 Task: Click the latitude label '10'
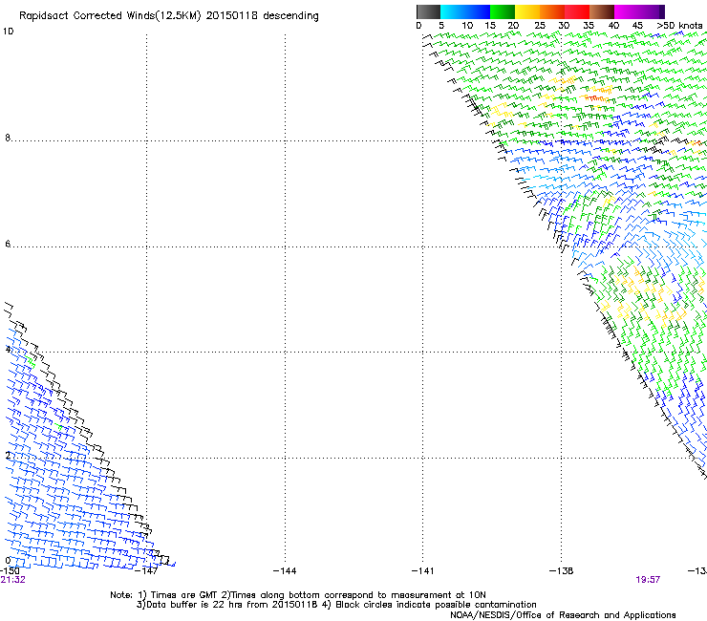click(8, 32)
